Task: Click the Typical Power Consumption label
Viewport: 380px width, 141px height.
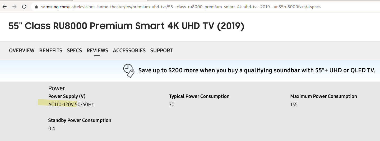Action: click(x=199, y=96)
